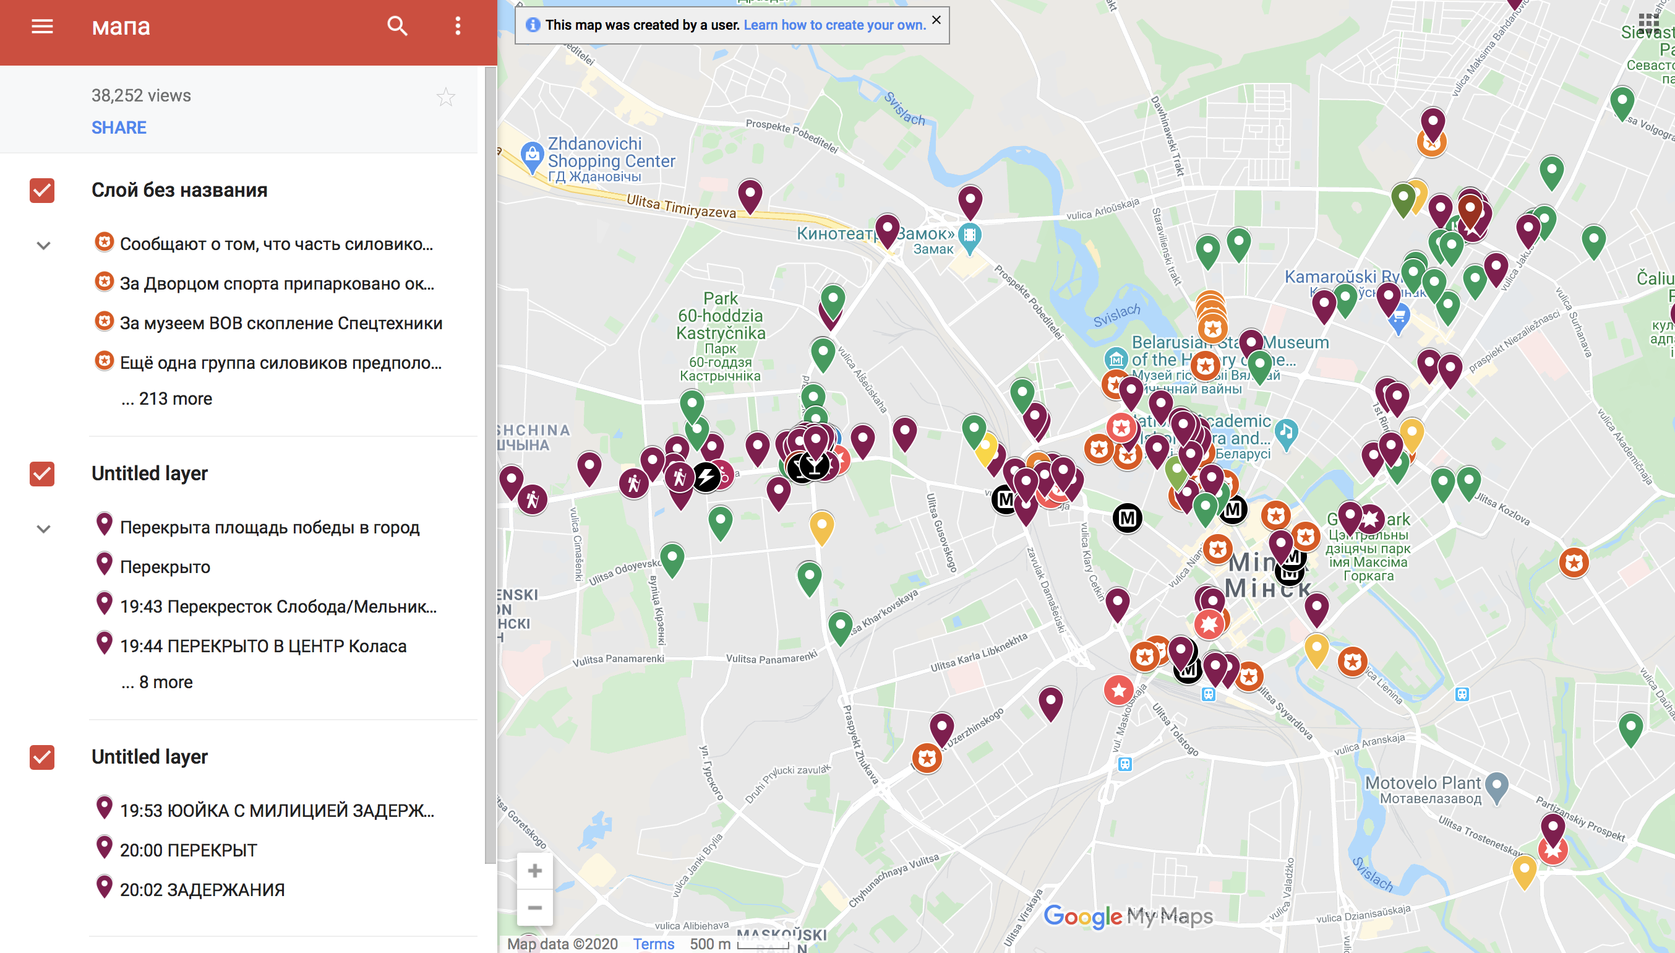Viewport: 1675px width, 953px height.
Task: Toggle first Untitled layer checkbox
Action: [42, 474]
